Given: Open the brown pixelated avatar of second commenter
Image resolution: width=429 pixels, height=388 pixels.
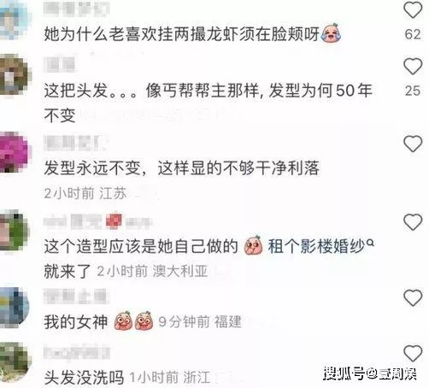Looking at the screenshot, I should [15, 74].
